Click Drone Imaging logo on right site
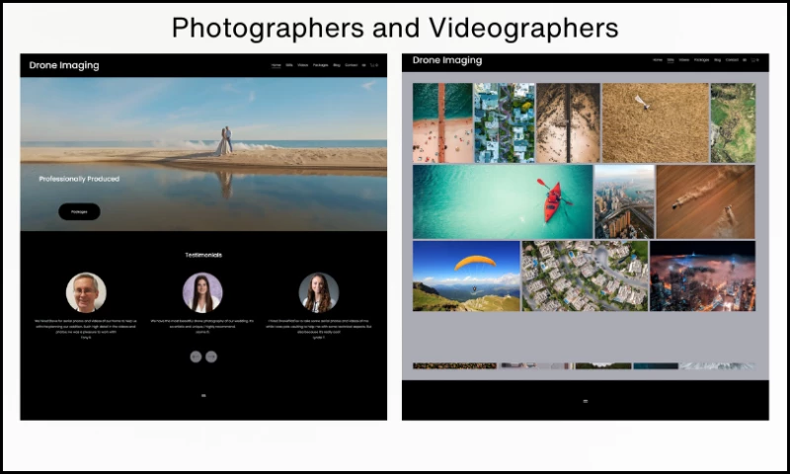This screenshot has height=474, width=790. point(447,60)
